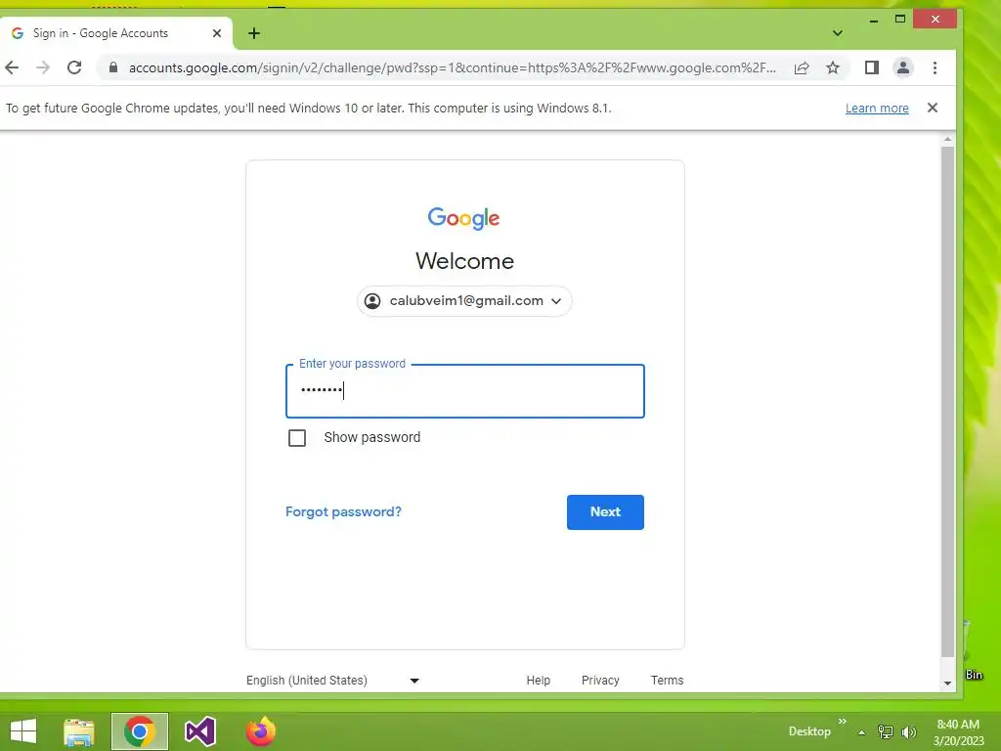Expand the Desktop toolbar chevron
The image size is (1001, 751).
(x=842, y=721)
